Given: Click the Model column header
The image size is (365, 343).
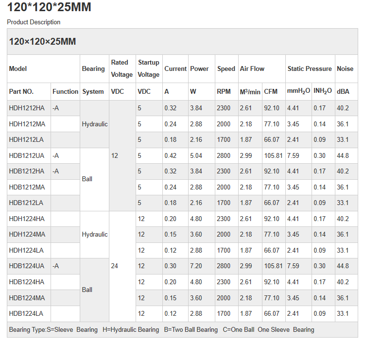Looking at the screenshot, I should (18, 69).
